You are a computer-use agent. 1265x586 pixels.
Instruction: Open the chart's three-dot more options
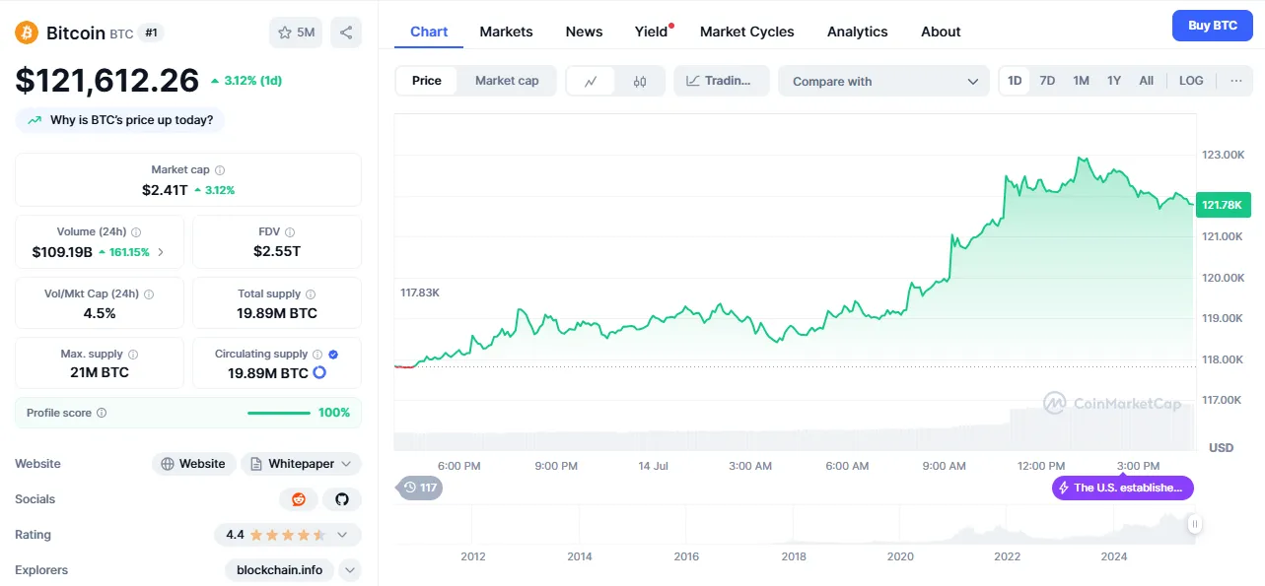pyautogui.click(x=1236, y=81)
